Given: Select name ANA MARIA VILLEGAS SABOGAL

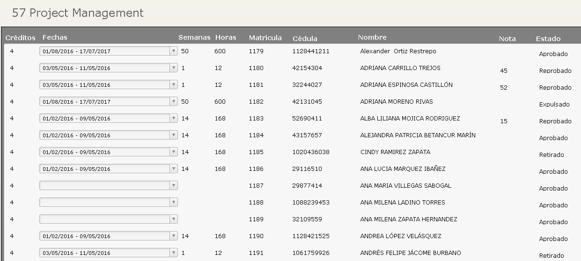Looking at the screenshot, I should (x=406, y=185).
